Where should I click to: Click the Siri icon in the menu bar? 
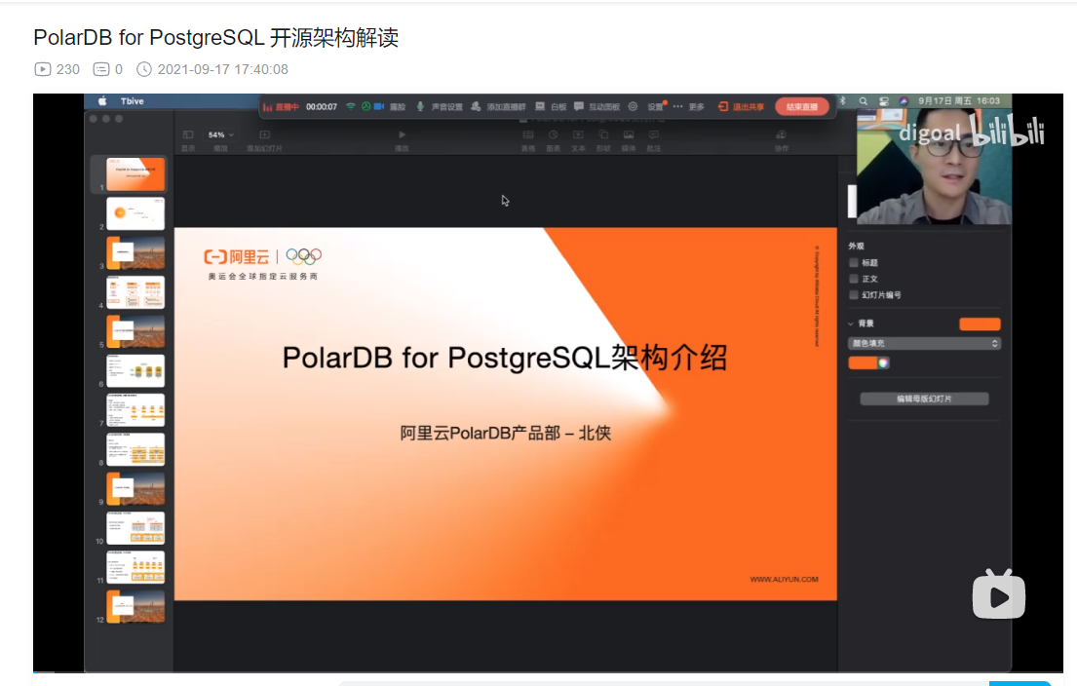pos(904,101)
